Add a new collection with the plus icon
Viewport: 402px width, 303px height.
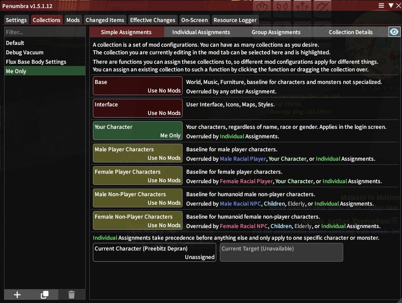(x=17, y=295)
